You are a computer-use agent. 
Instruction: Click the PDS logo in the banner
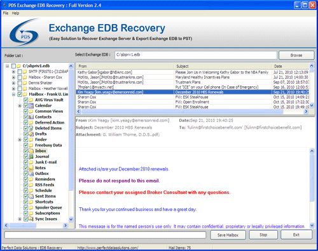[24, 33]
